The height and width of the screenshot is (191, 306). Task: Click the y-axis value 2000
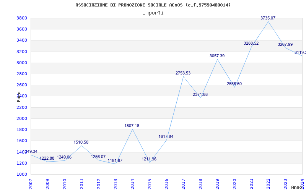[22, 119]
